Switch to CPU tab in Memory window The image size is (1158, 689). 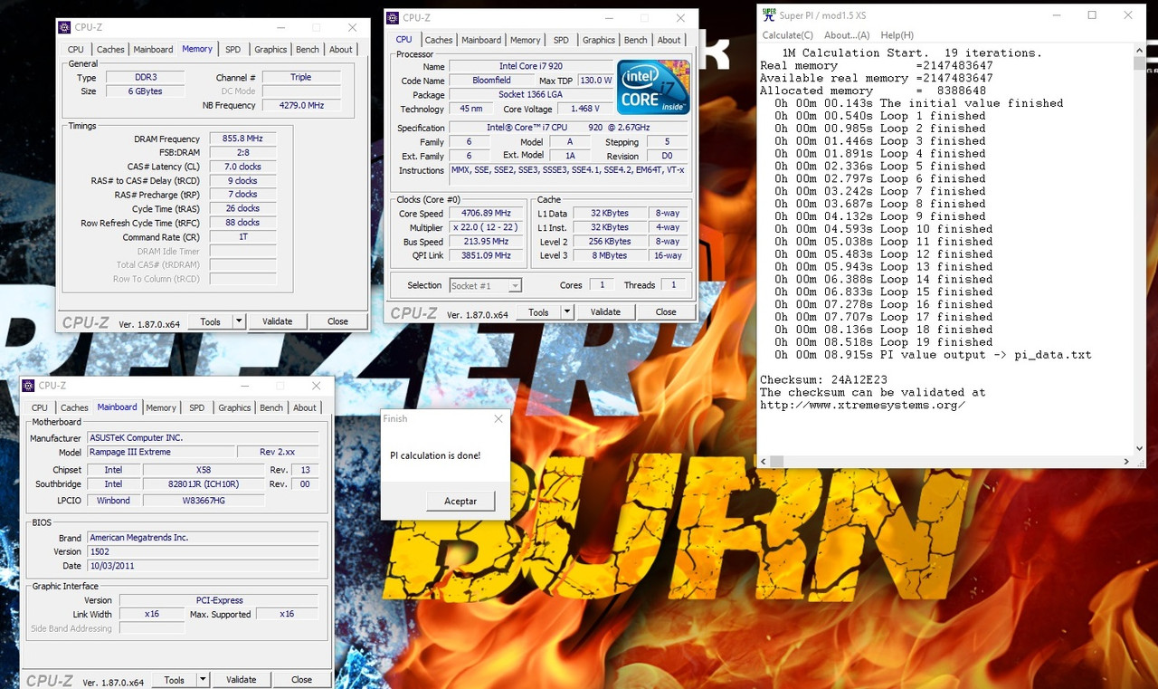click(x=76, y=50)
